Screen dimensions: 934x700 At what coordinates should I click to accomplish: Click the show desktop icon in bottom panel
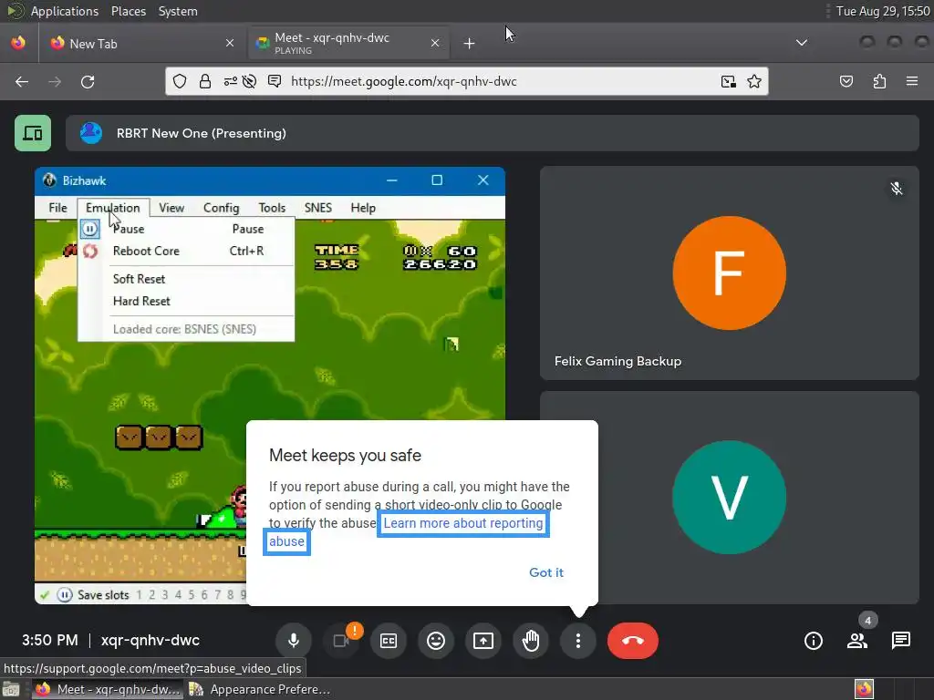click(x=11, y=689)
